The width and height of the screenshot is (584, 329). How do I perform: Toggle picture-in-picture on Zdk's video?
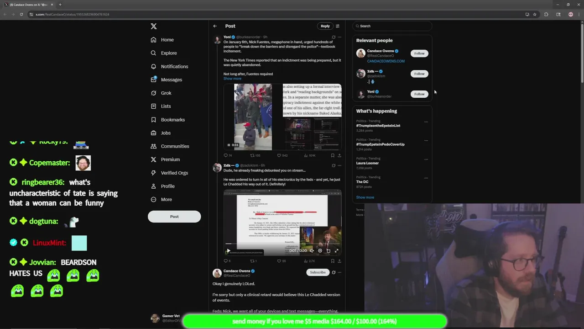(328, 250)
